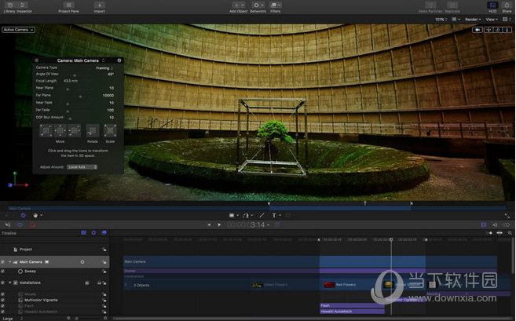Image resolution: width=516 pixels, height=321 pixels.
Task: Open Behaviors menu
Action: (258, 5)
